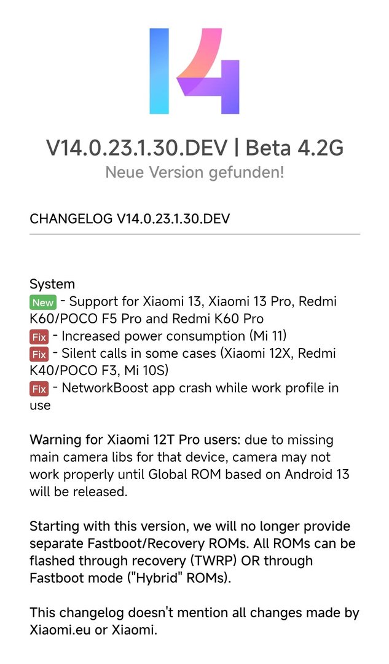Click the green New badge
This screenshot has height=664, width=389.
[43, 302]
